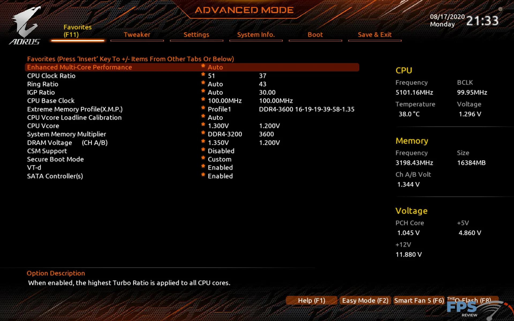Edit CPU Clock Ratio value 51
The width and height of the screenshot is (514, 321).
pos(211,76)
